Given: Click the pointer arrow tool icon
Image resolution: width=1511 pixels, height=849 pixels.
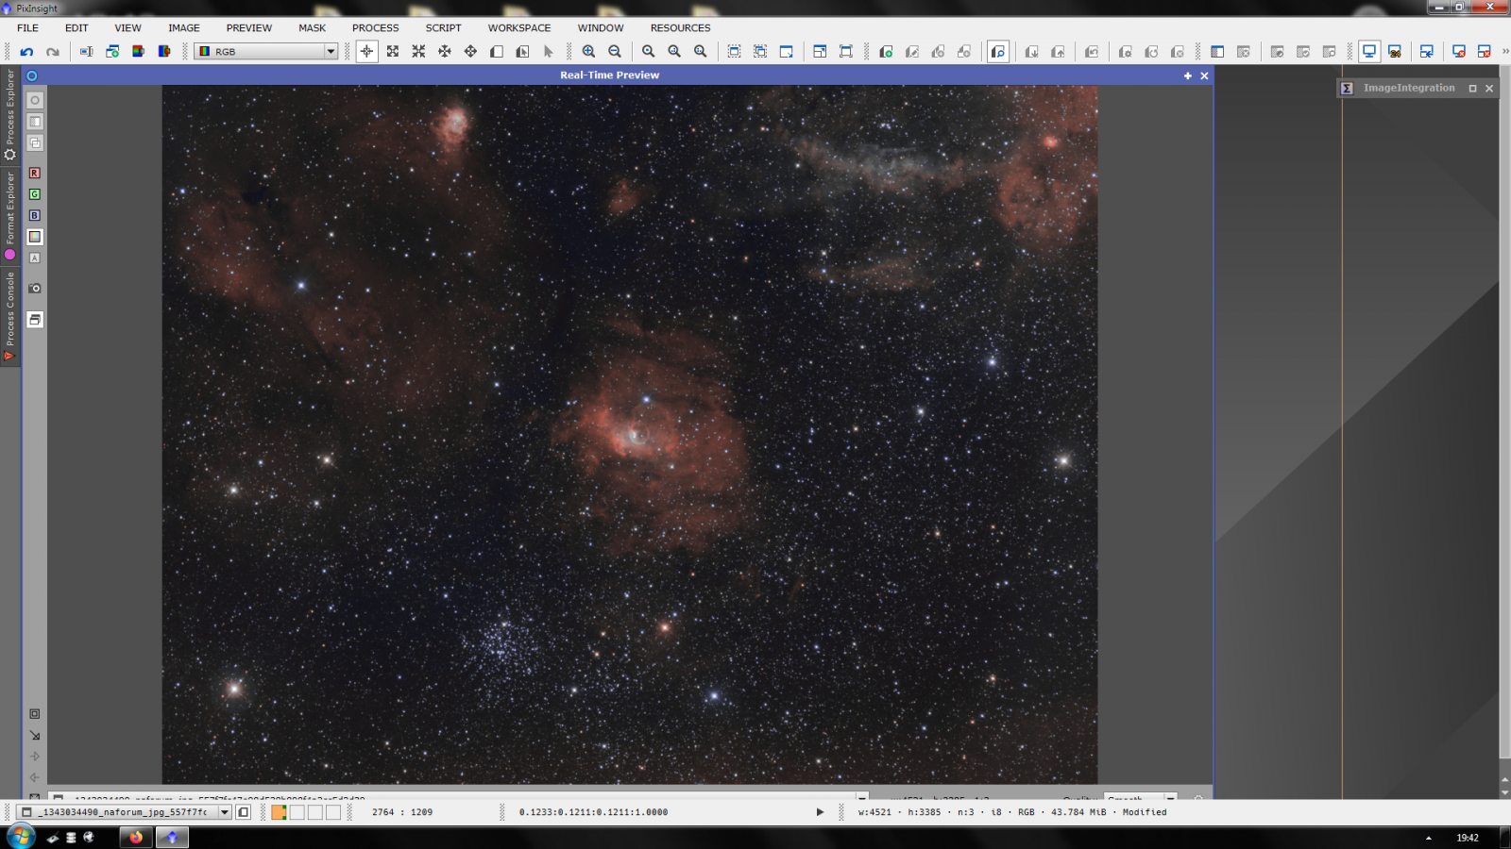Looking at the screenshot, I should click(x=549, y=52).
